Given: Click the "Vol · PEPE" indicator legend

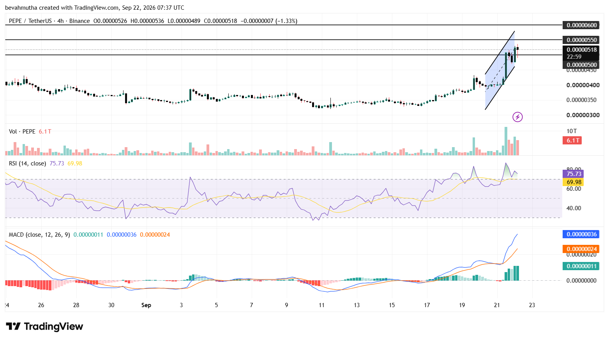Looking at the screenshot, I should click(x=22, y=132).
